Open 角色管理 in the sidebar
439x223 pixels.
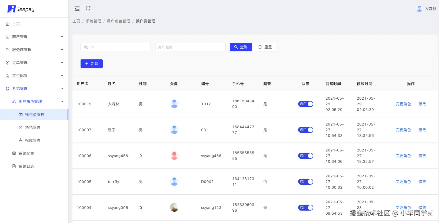click(34, 127)
